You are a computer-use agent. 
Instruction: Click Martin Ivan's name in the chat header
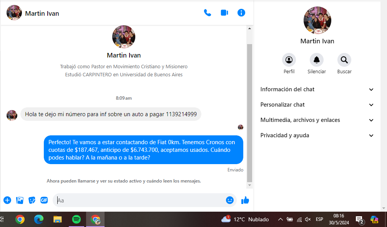click(x=42, y=13)
